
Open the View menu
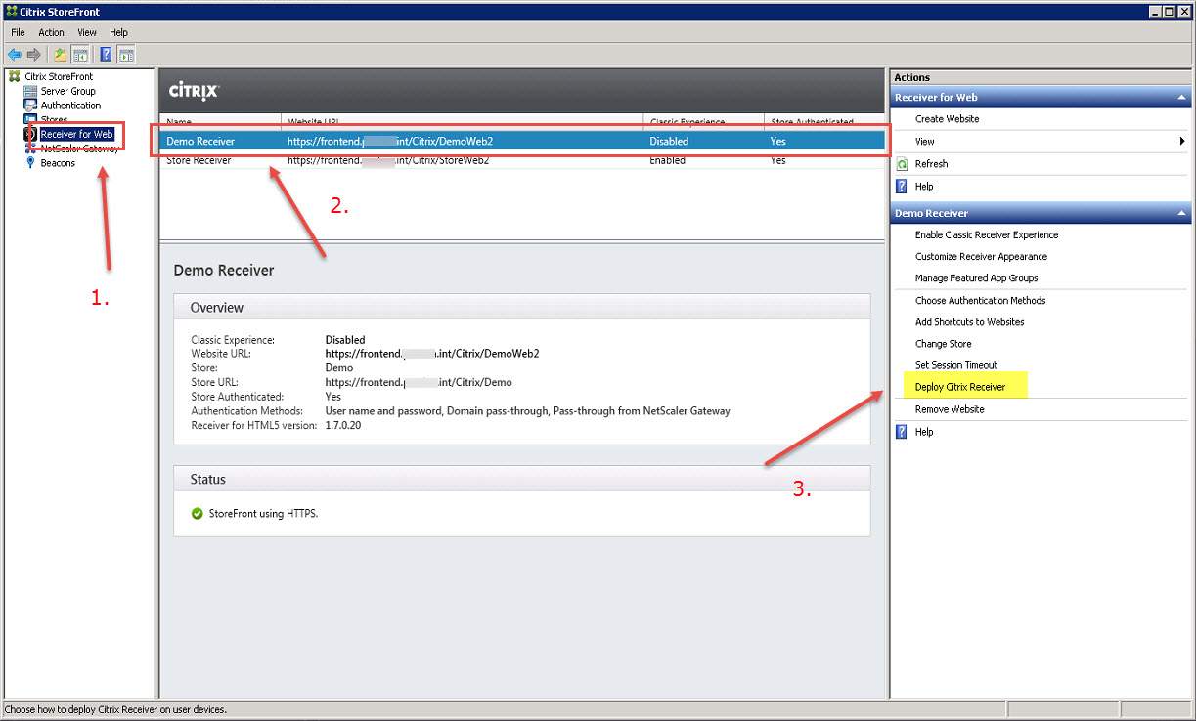(x=87, y=32)
